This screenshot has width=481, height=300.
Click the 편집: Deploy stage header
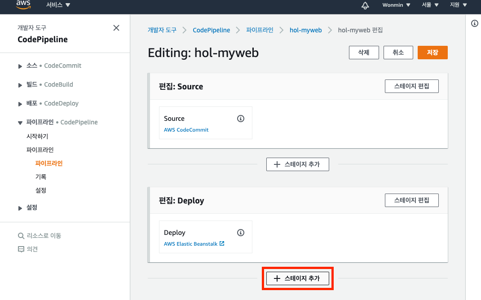pyautogui.click(x=181, y=201)
